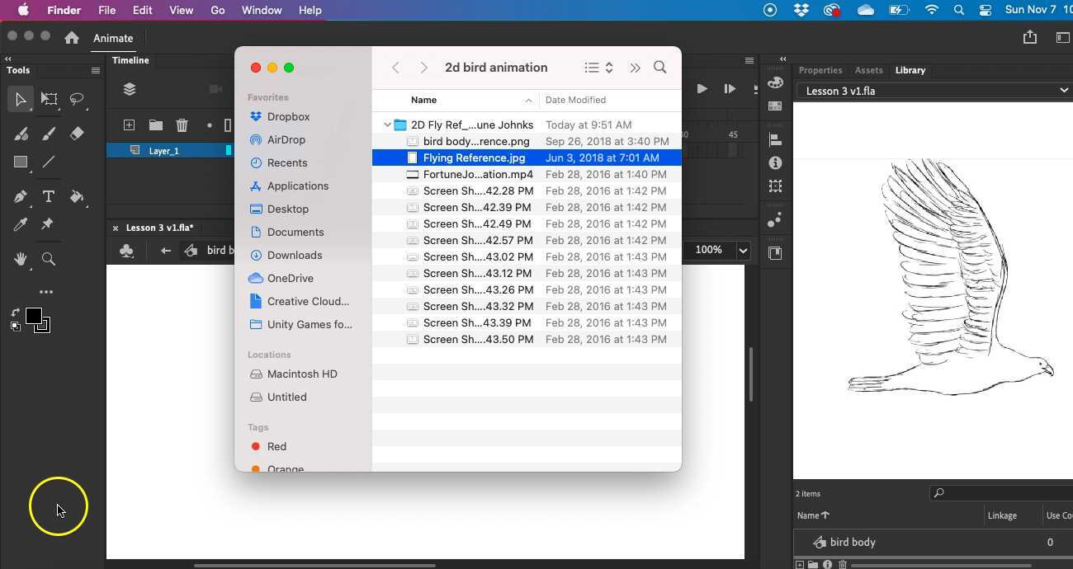Choose the Paint Bucket tool
This screenshot has width=1073, height=569.
click(77, 196)
